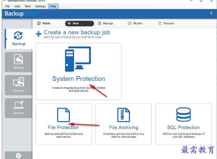Open the settings gear in sidebar

click(18, 155)
